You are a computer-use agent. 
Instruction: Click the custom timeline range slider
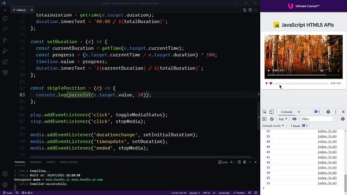[301, 83]
